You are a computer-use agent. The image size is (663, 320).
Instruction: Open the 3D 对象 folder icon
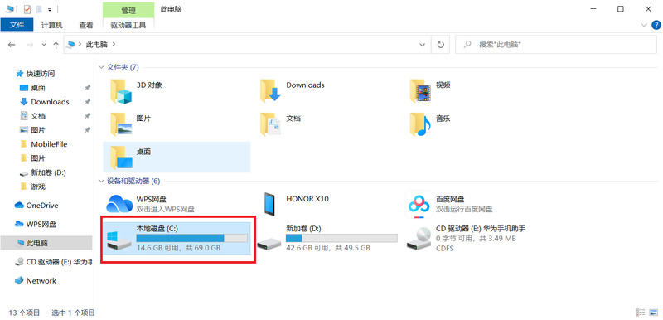tap(121, 91)
